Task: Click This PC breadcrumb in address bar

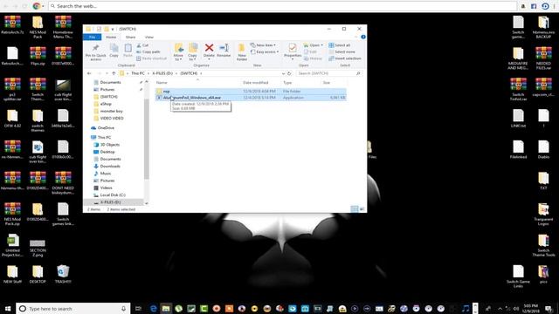Action: point(138,73)
